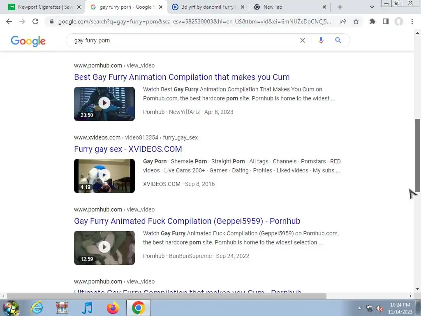Open the XVIDEOS.COM result title link

click(128, 149)
